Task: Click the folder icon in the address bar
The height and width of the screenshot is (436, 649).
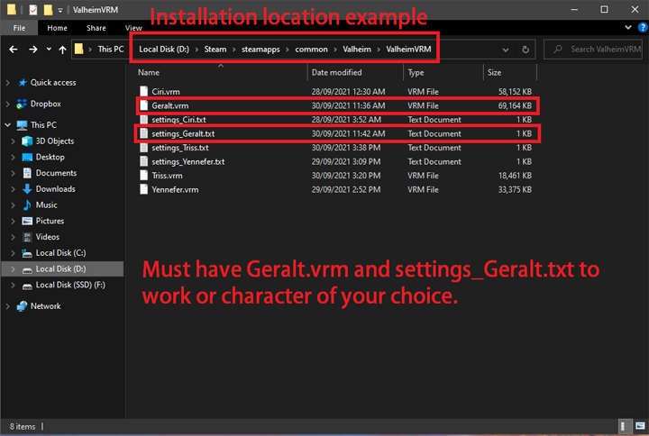Action: click(x=78, y=50)
